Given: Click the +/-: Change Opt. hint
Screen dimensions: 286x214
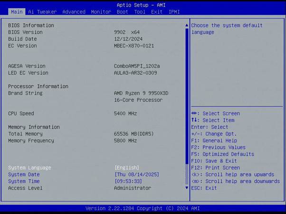Looking at the screenshot, I should point(214,134).
